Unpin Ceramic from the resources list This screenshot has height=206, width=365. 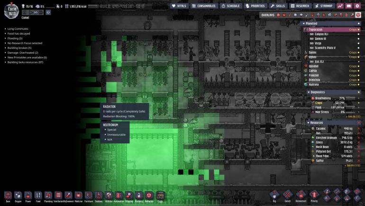tap(359, 129)
